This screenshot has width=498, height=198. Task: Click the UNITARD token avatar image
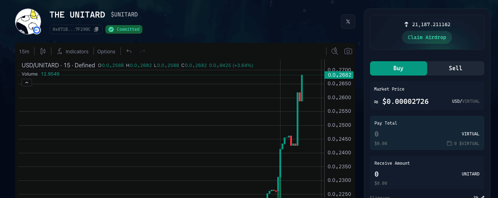tap(28, 22)
